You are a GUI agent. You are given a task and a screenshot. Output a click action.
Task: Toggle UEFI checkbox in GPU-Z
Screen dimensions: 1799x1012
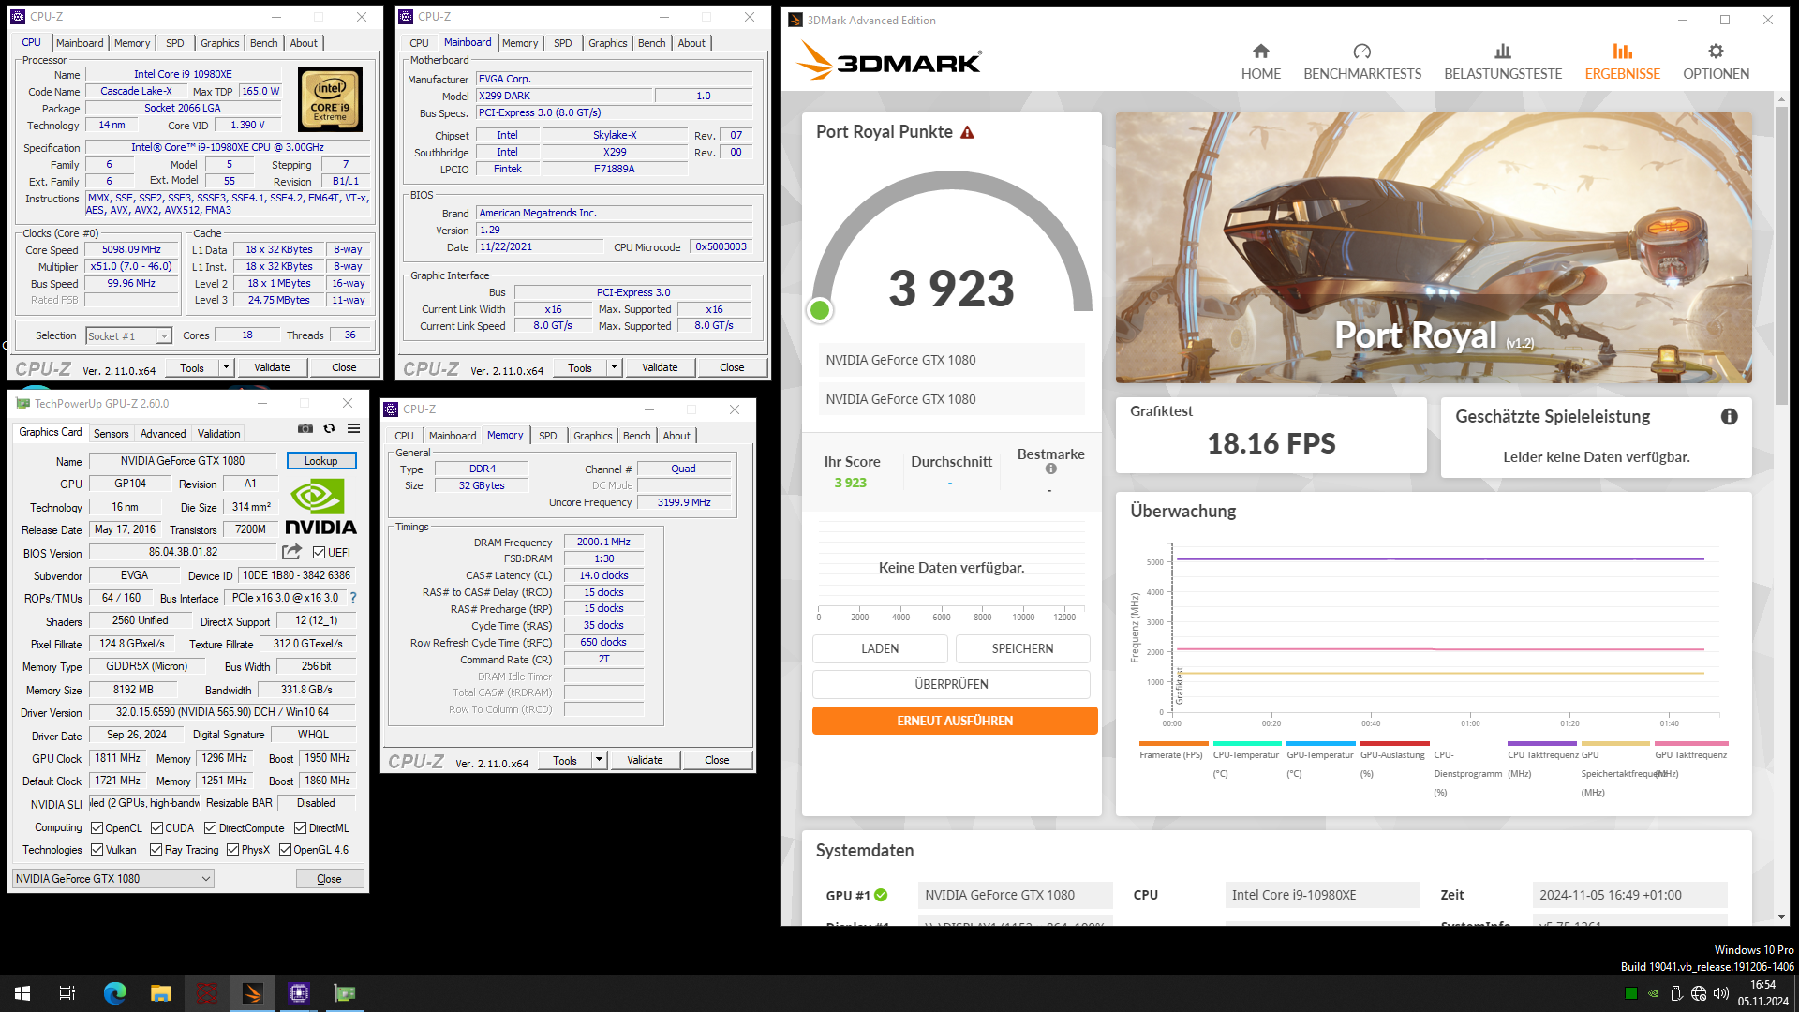pos(320,553)
